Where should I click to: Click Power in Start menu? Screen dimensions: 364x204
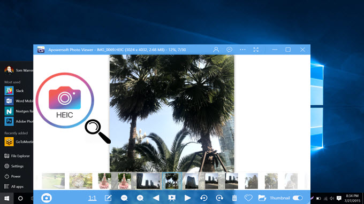12,176
